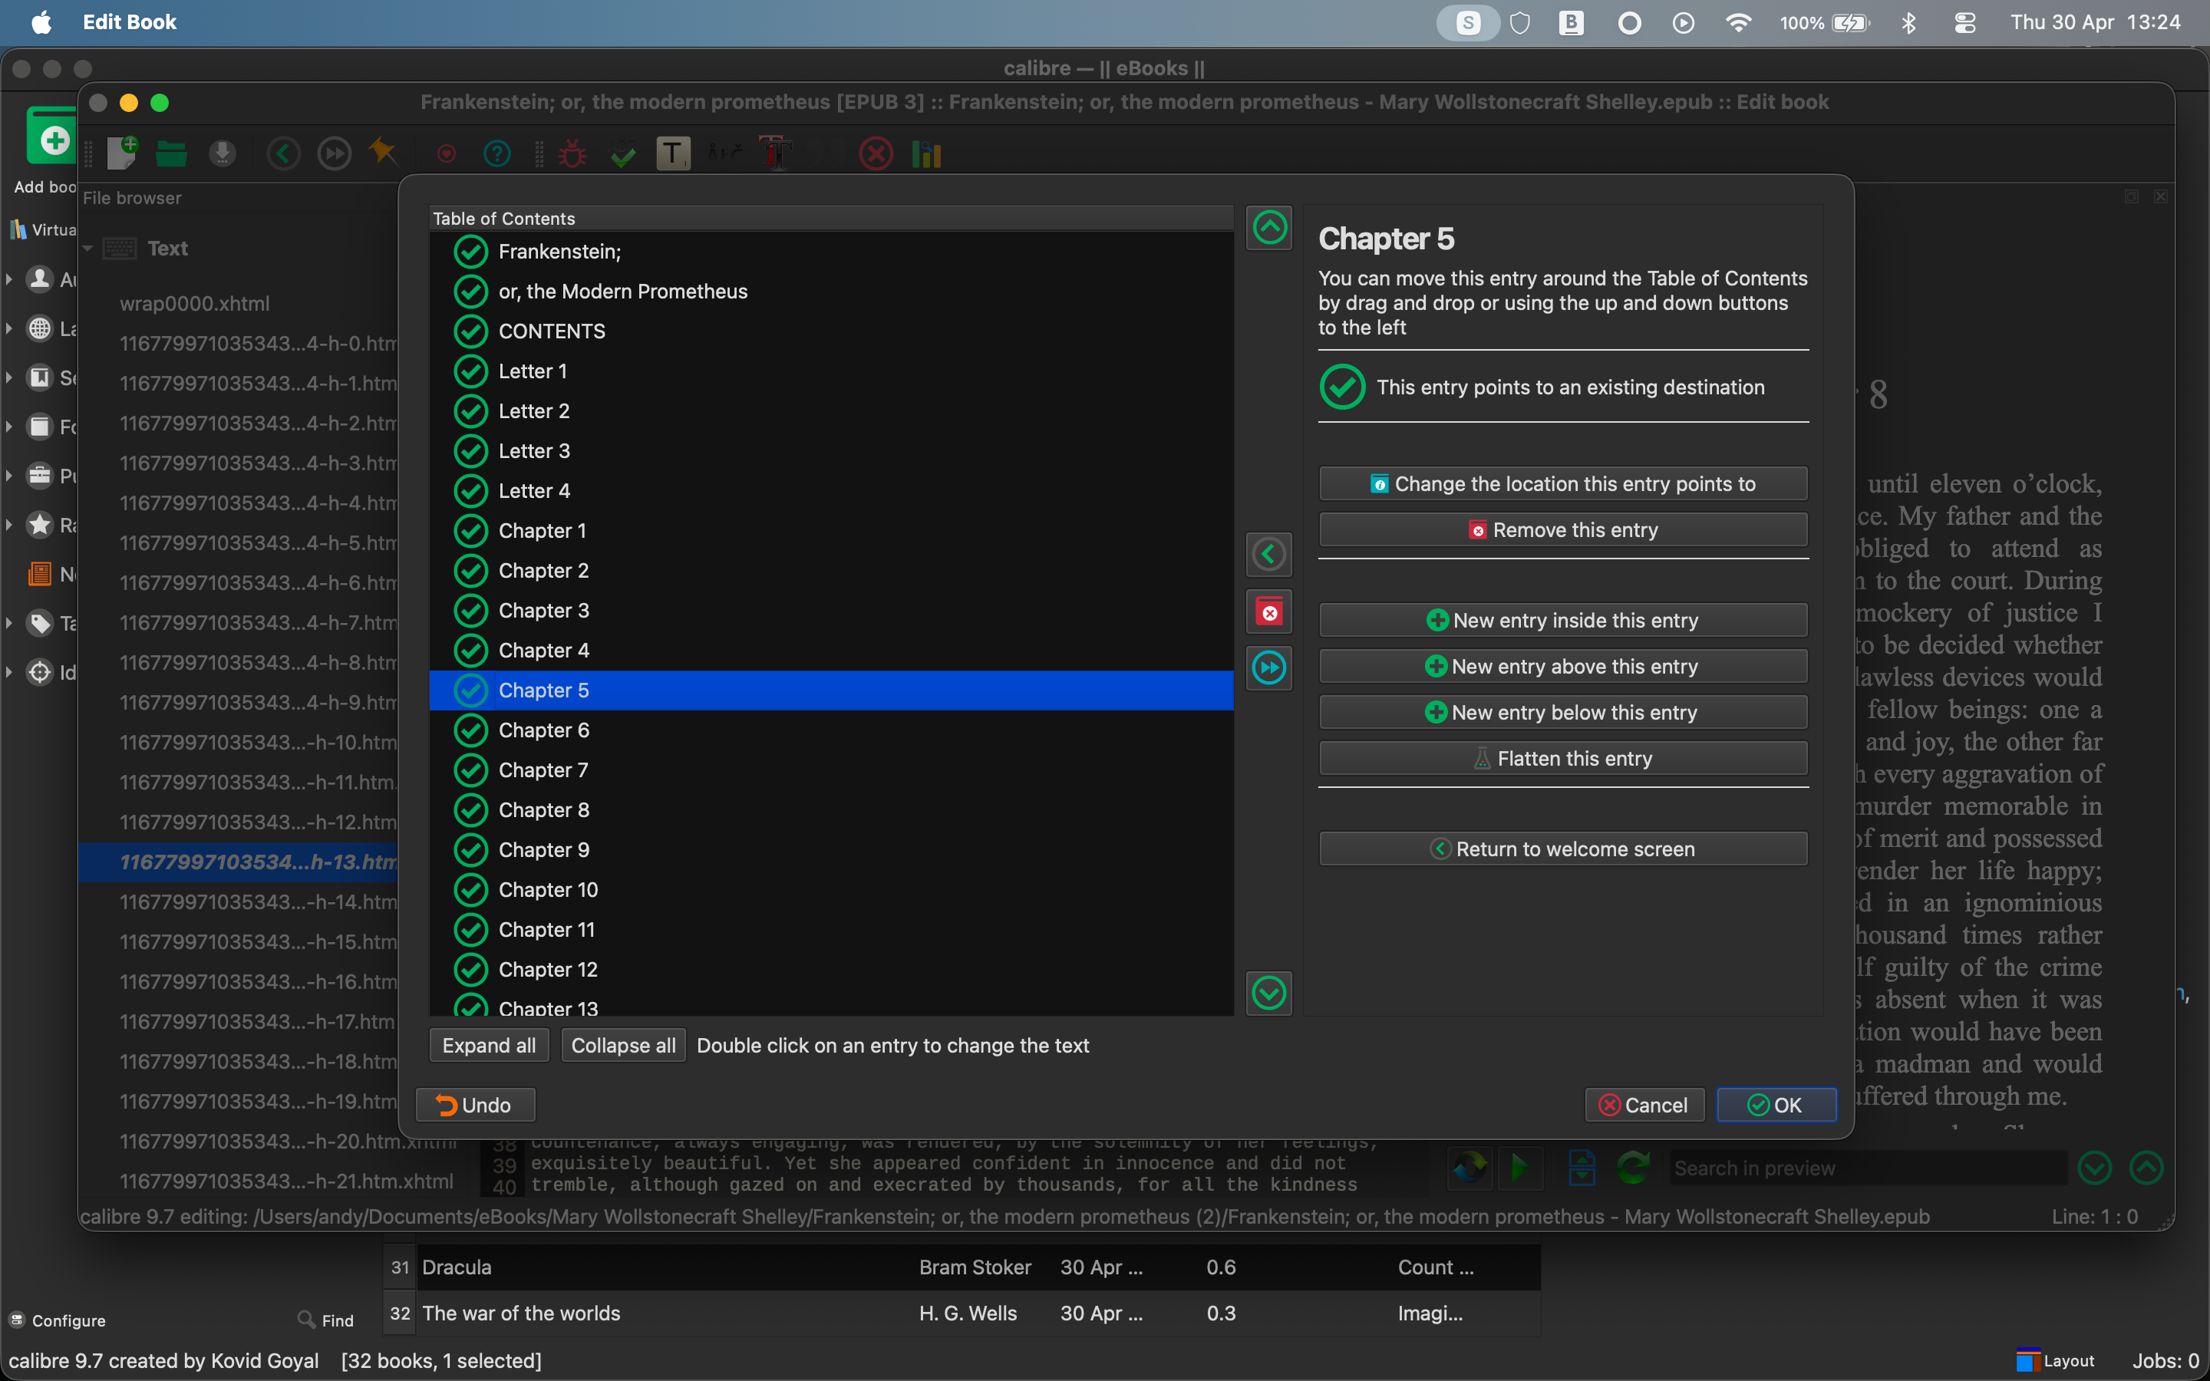Click the orange pushpin checkpoint icon

click(383, 152)
